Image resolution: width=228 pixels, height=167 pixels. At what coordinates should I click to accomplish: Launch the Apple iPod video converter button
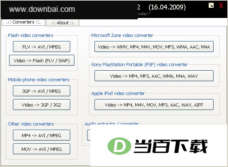pyautogui.click(x=154, y=104)
